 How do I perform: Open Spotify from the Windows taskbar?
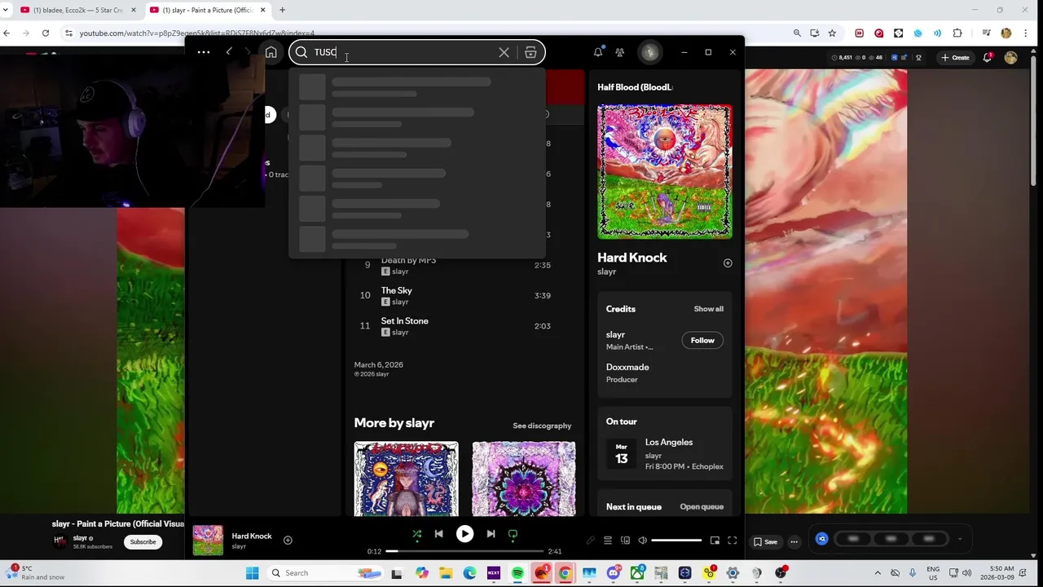tap(518, 573)
